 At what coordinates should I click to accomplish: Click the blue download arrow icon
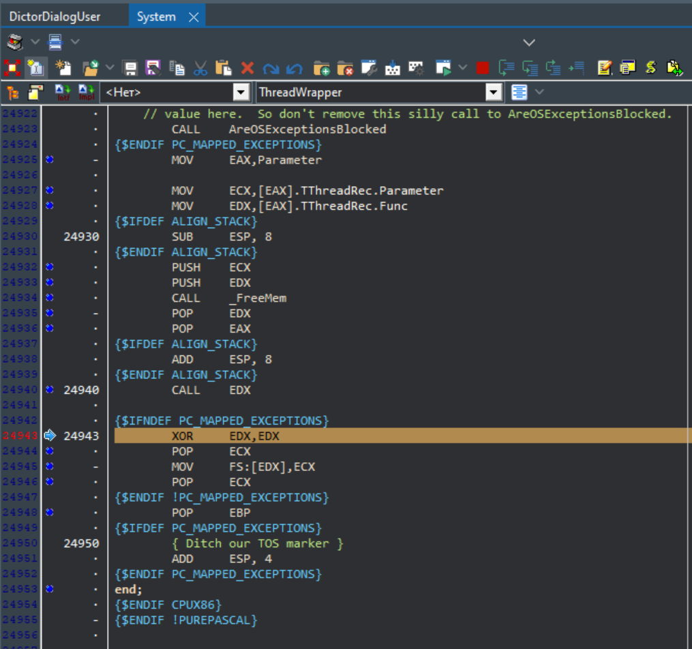coord(392,68)
